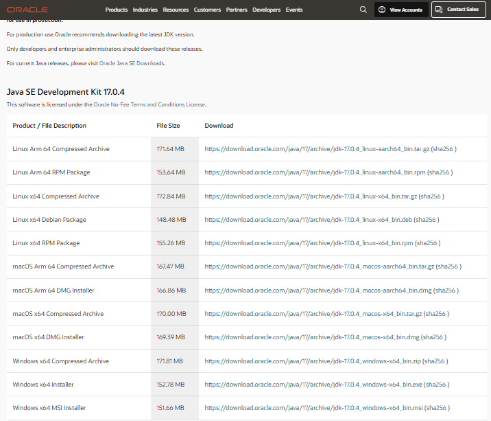This screenshot has height=421, width=491.
Task: Open sha256 for Linux x64 RPM Package
Action: pyautogui.click(x=427, y=243)
